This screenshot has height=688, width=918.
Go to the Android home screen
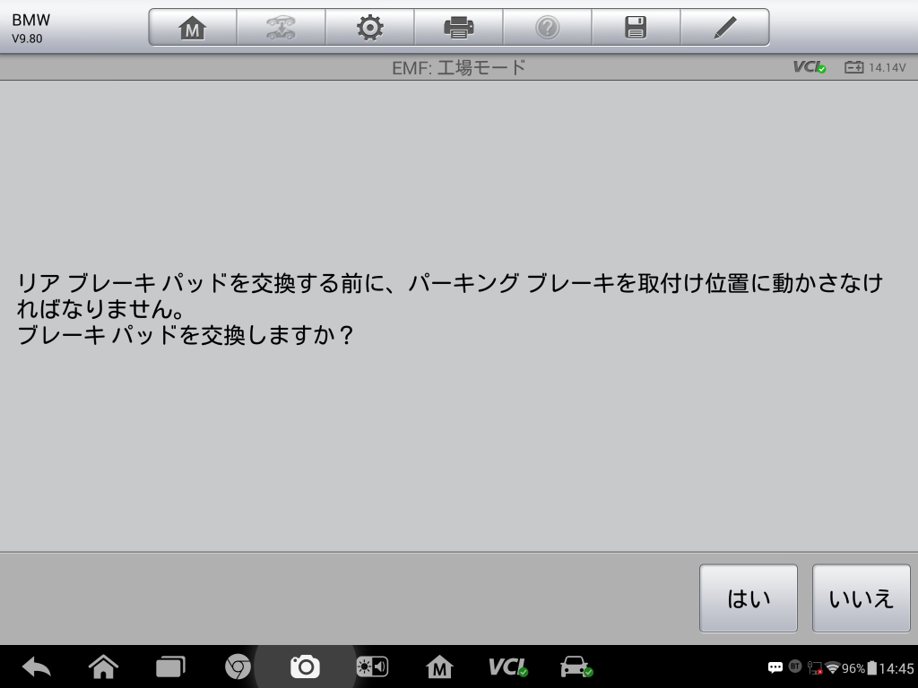coord(103,666)
